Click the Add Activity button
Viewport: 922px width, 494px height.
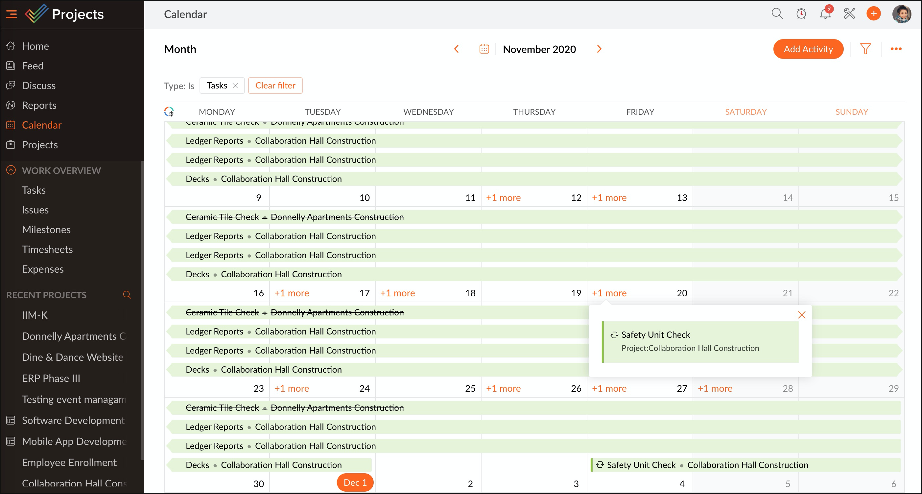(808, 49)
